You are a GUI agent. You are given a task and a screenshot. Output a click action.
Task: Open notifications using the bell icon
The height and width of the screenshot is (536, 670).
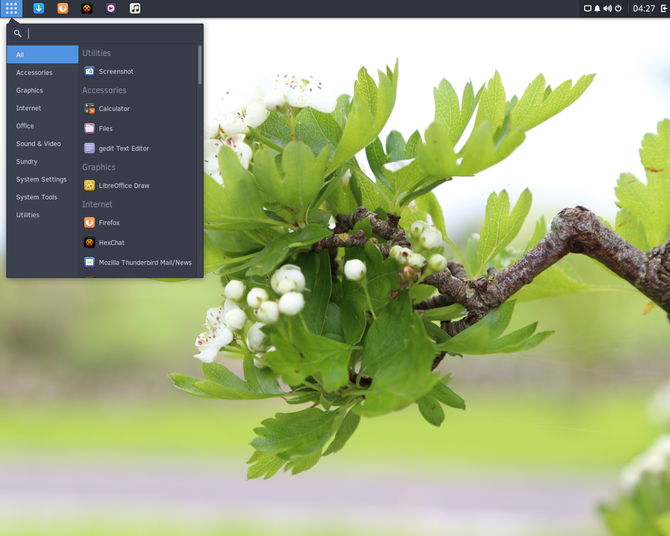pos(597,8)
